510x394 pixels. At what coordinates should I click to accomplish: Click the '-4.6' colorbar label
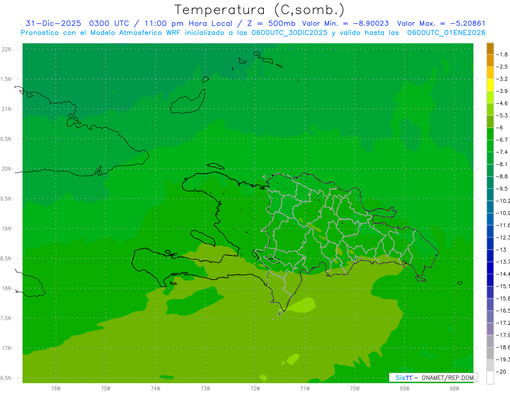pyautogui.click(x=502, y=103)
